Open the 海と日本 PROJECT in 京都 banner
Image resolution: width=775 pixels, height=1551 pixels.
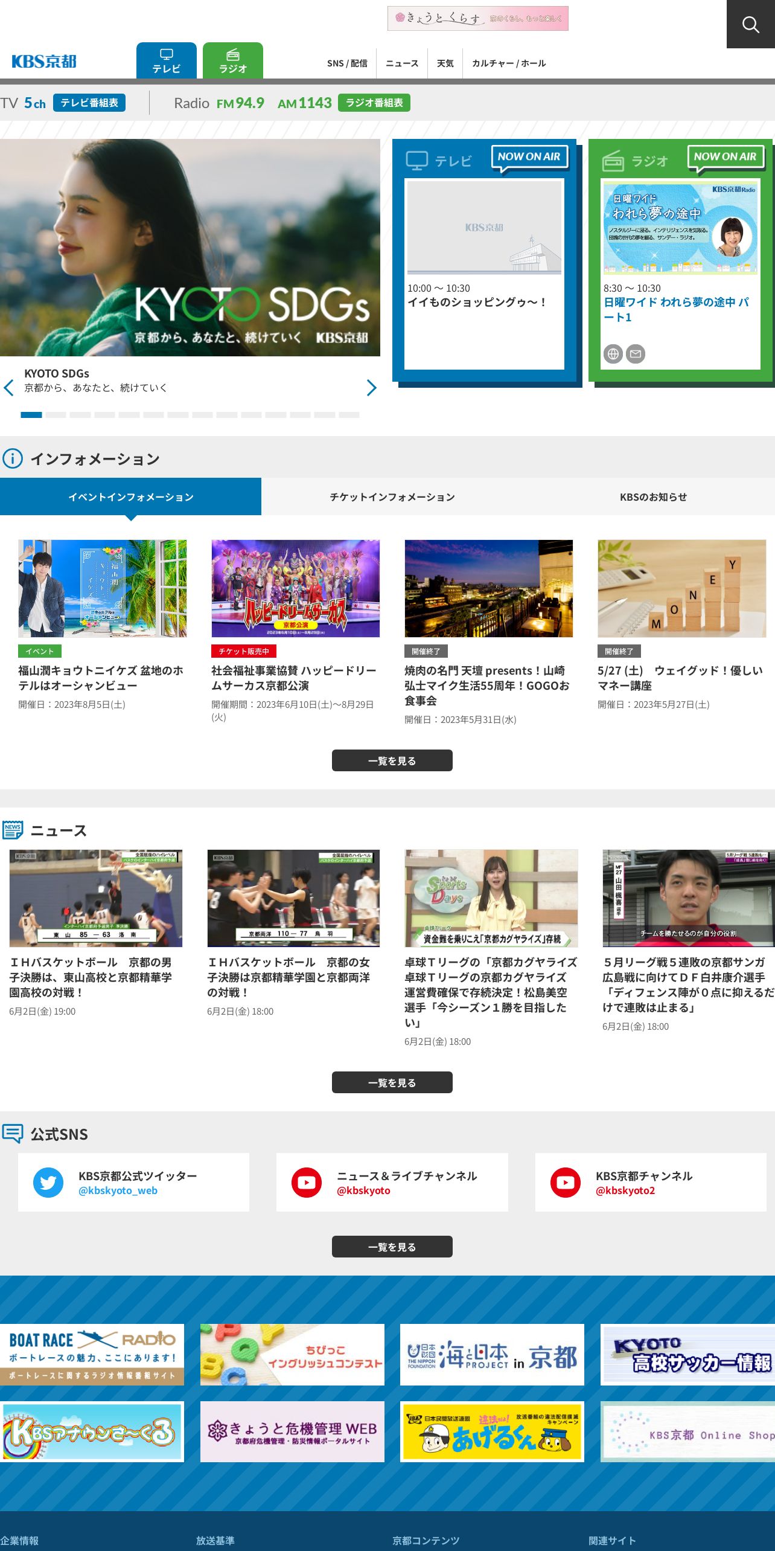[492, 1355]
